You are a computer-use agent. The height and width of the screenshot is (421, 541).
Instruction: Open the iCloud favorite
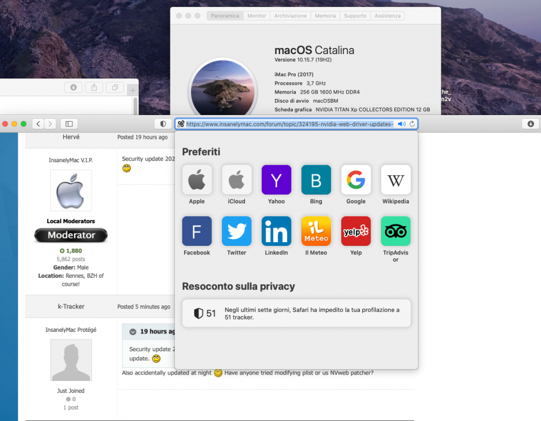pos(236,179)
